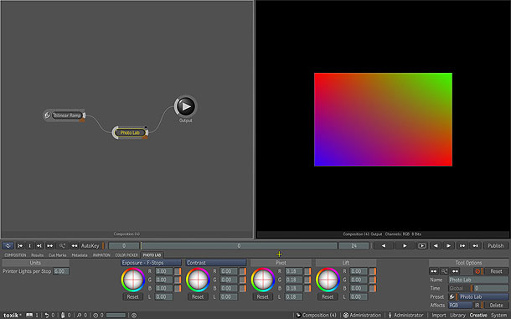Click the preset icon beside the Preset label
Viewport: 511px width, 319px height.
coord(452,297)
